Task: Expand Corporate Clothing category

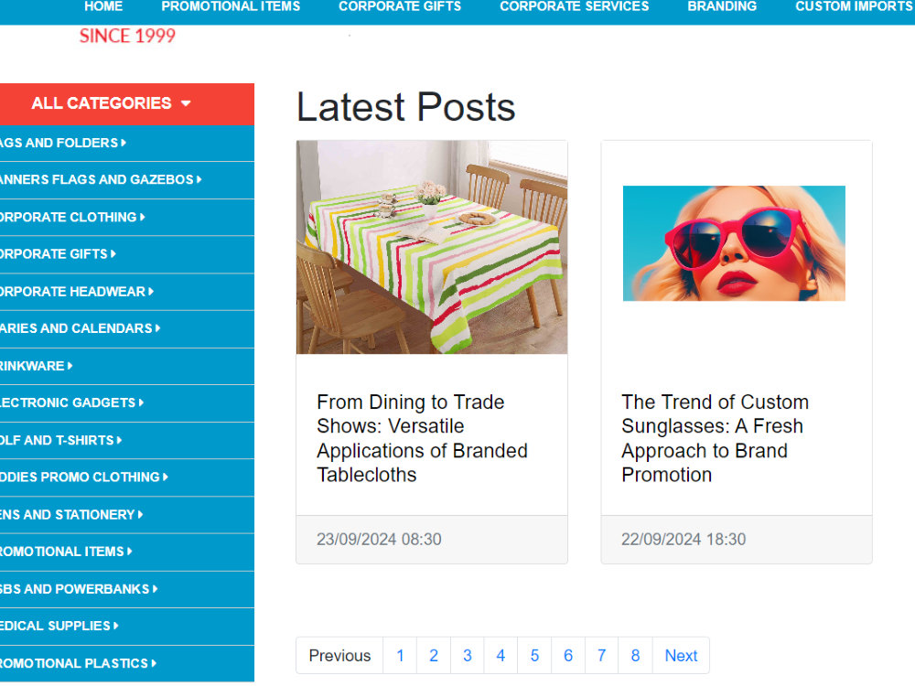Action: pyautogui.click(x=127, y=217)
